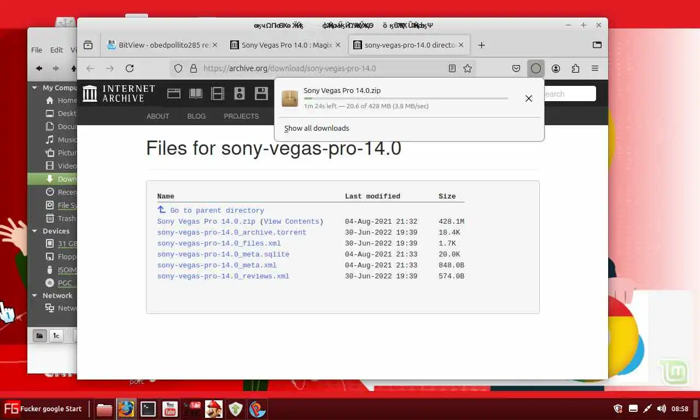The width and height of the screenshot is (700, 420).
Task: Reload the archive.org page
Action: point(130,68)
